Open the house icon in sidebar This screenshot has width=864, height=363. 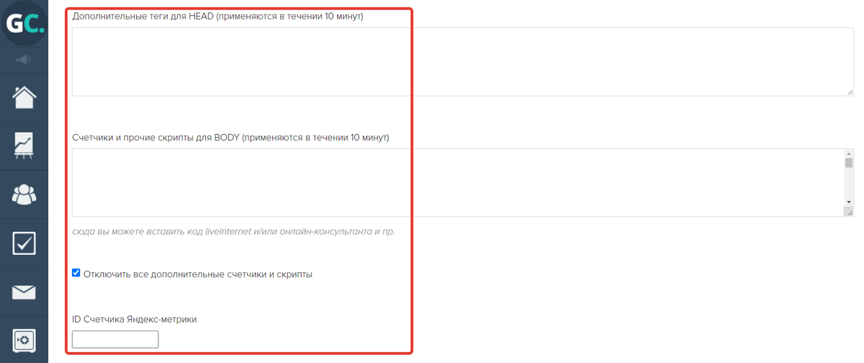click(x=24, y=97)
